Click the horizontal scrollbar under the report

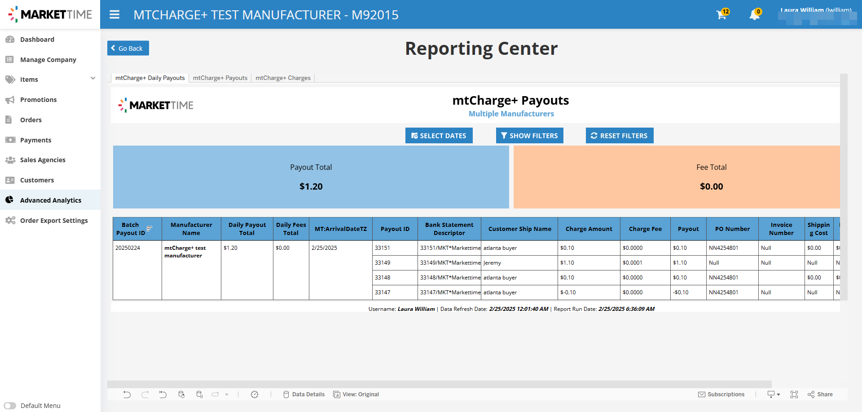[439, 384]
